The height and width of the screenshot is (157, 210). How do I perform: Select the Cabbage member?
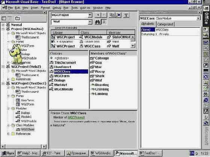click(102, 58)
